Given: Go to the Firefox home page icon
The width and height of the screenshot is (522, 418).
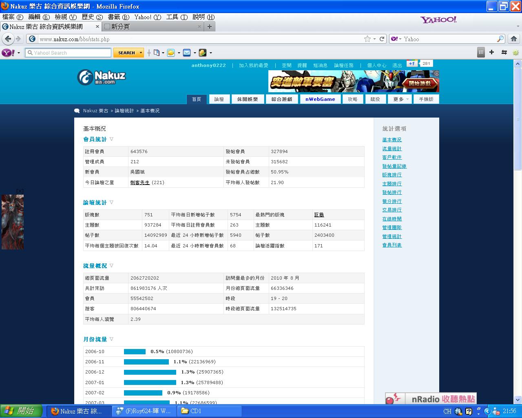Looking at the screenshot, I should [x=514, y=39].
